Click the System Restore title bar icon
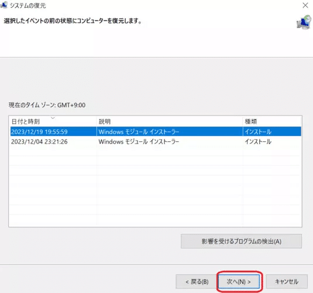313x293 pixels. [4, 5]
